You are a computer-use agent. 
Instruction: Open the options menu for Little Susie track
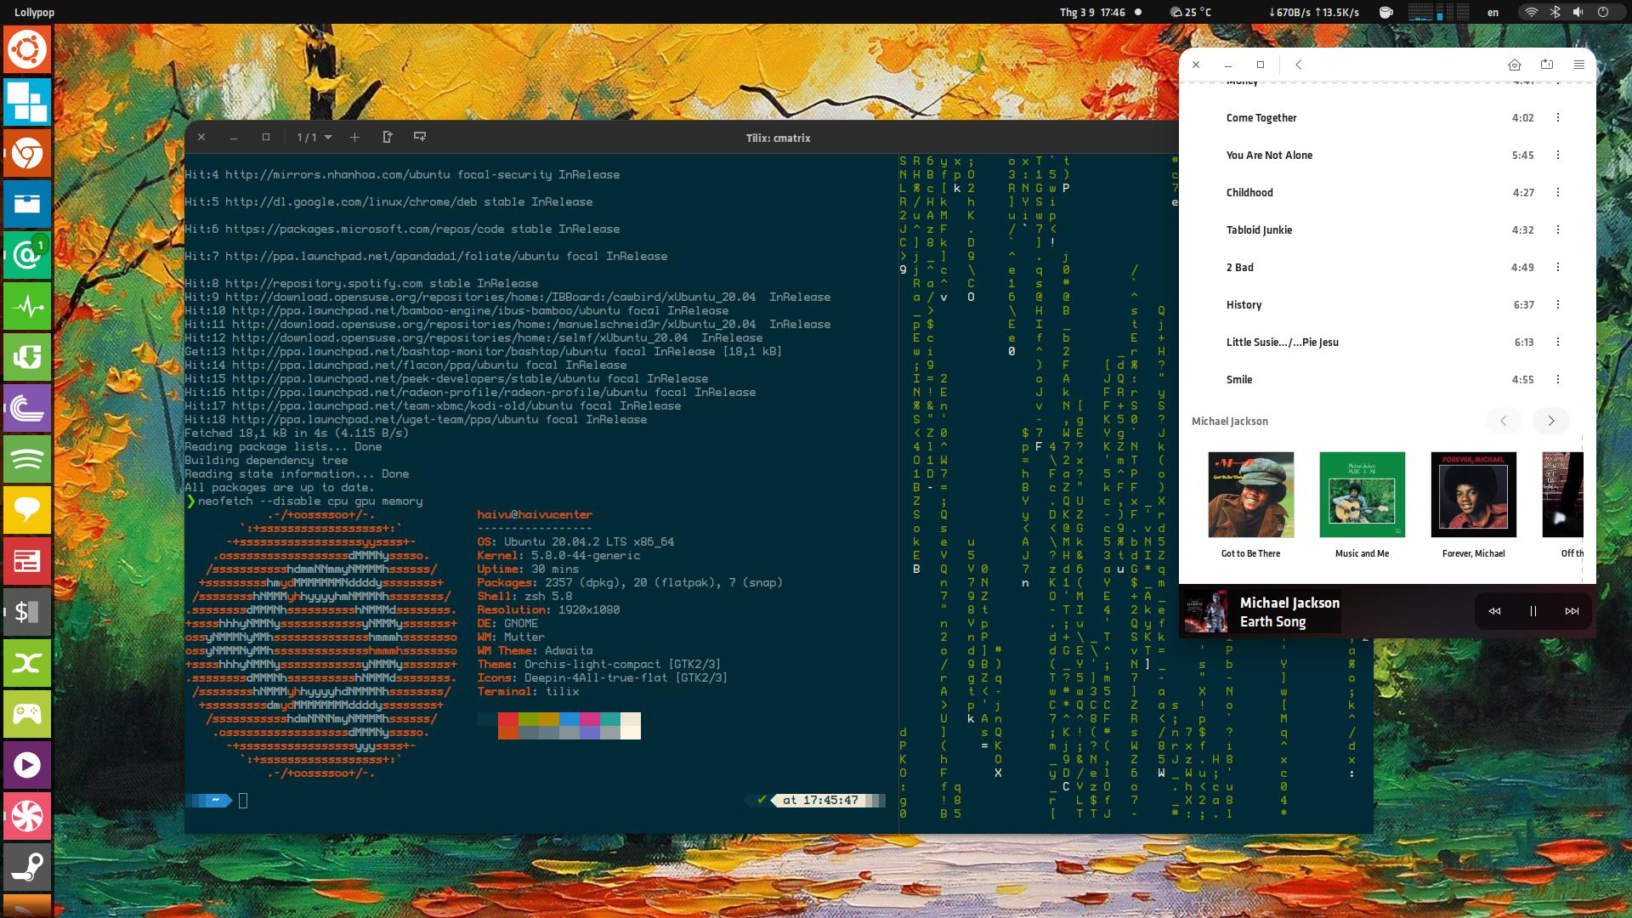click(1558, 343)
